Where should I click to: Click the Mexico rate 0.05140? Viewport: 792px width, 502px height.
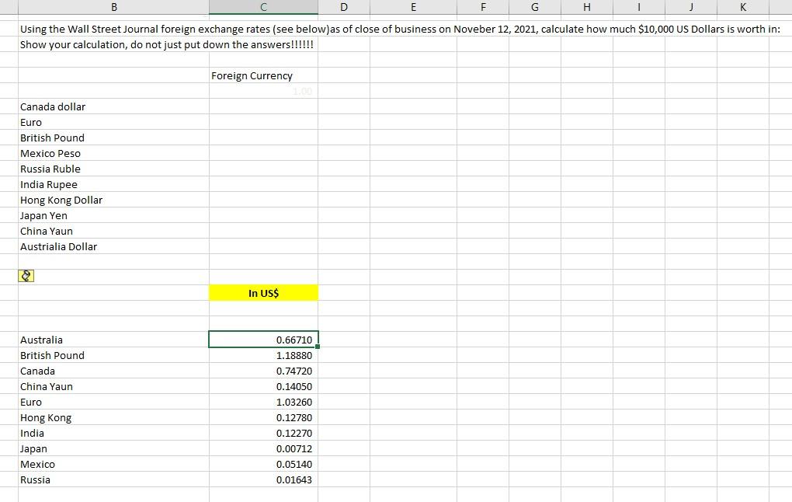point(263,464)
